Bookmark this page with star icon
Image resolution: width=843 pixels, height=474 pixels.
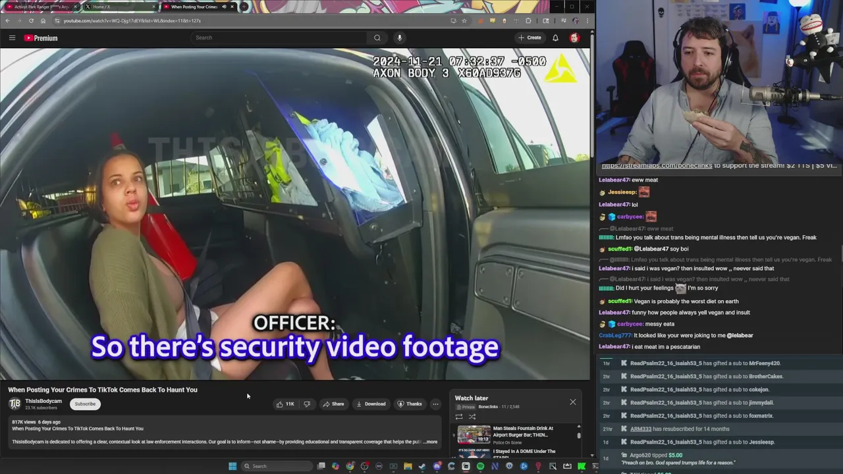(x=464, y=20)
